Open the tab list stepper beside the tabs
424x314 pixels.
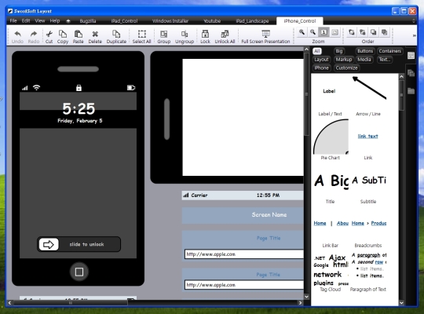413,21
